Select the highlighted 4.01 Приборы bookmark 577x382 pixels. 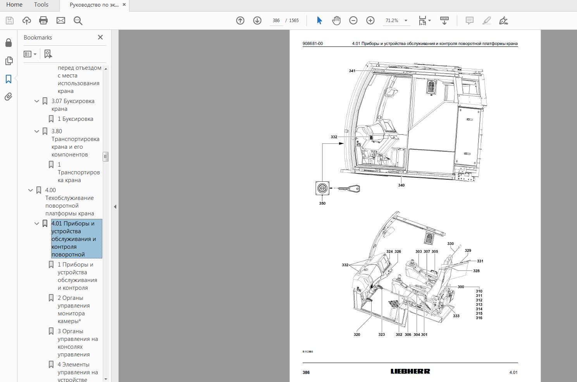tap(76, 239)
